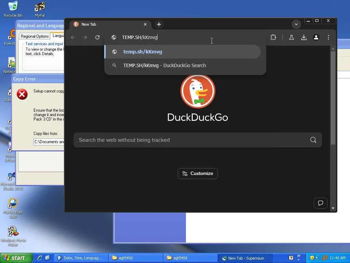Switch to first agt040d taskbar folder

pyautogui.click(x=135, y=258)
